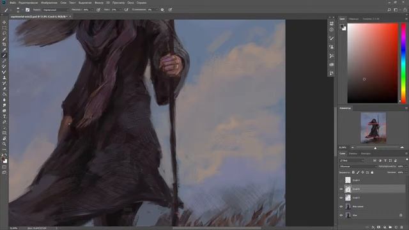
Task: Hide the Фон layer
Action: click(x=341, y=215)
